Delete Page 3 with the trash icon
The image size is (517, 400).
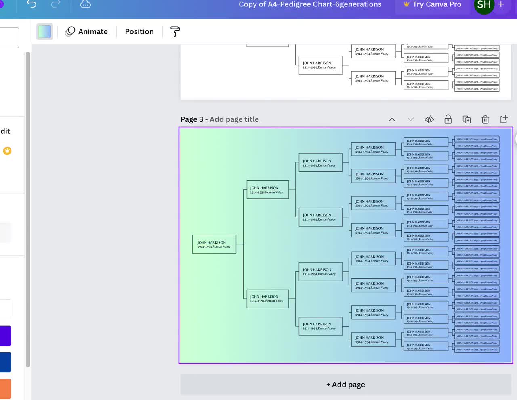[x=485, y=119]
